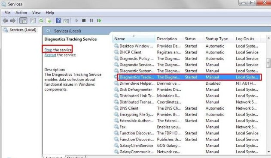Open the Properties toolbar icon

tap(33, 21)
